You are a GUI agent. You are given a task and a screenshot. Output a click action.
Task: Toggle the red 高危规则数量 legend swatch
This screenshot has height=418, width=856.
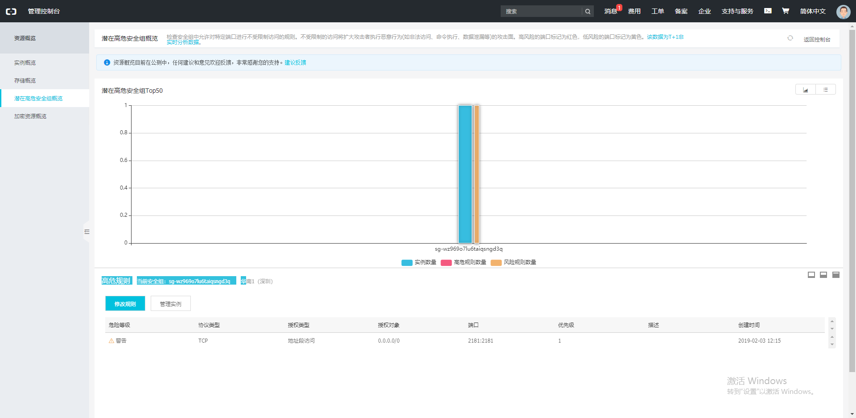[446, 263]
